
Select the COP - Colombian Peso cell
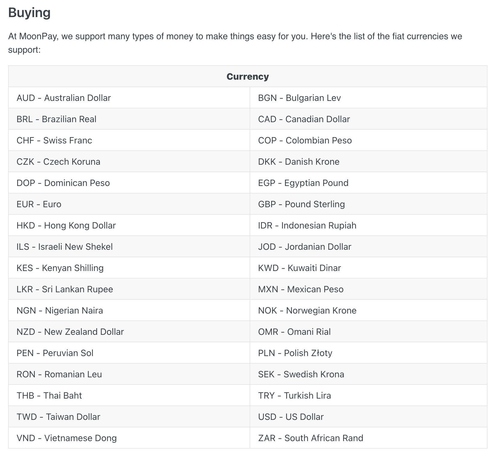click(x=369, y=140)
